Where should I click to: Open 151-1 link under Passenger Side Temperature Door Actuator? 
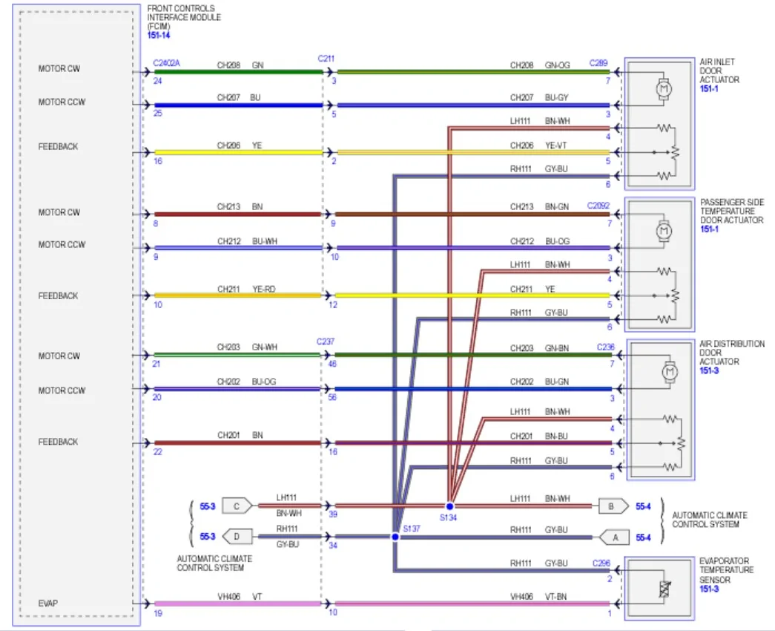pos(709,229)
